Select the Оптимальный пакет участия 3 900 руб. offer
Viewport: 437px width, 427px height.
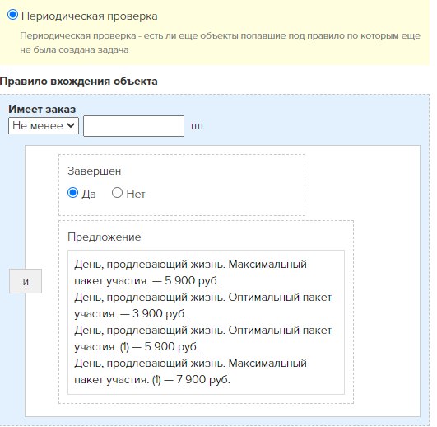tap(203, 305)
